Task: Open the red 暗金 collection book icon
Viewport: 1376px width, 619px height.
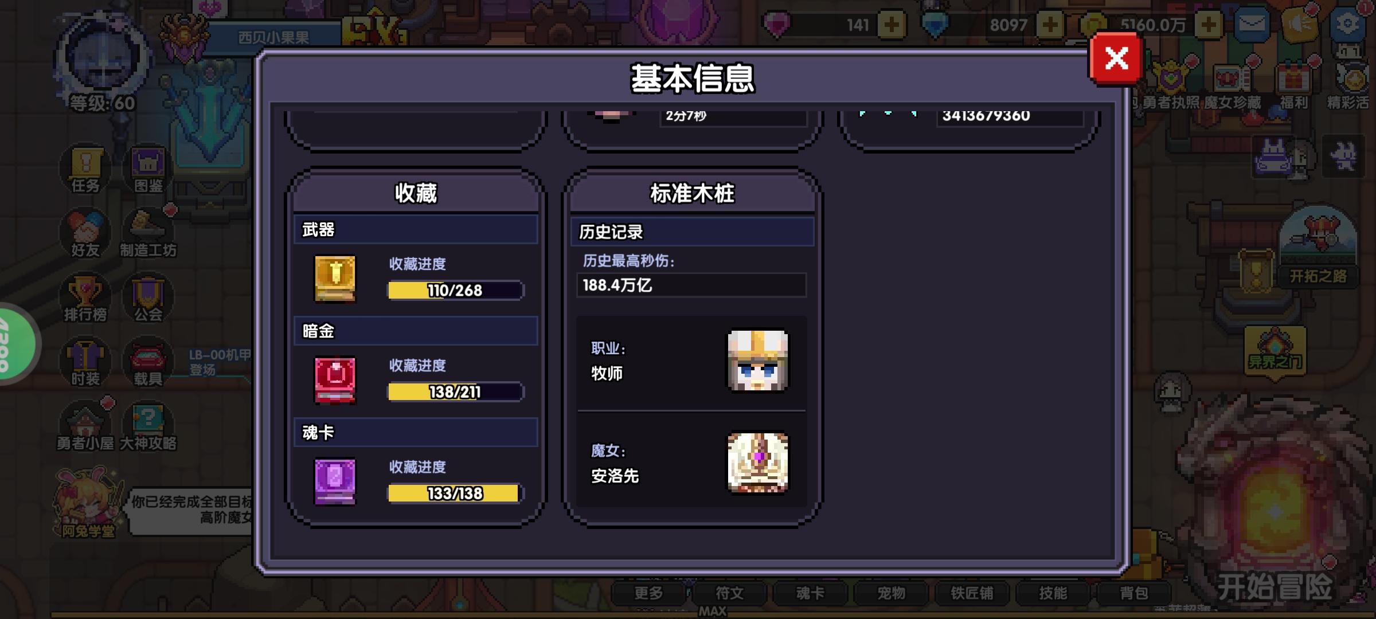Action: point(335,380)
